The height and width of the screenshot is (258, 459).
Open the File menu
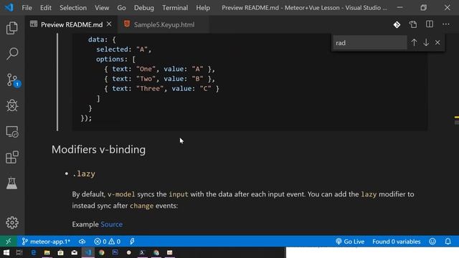[27, 8]
